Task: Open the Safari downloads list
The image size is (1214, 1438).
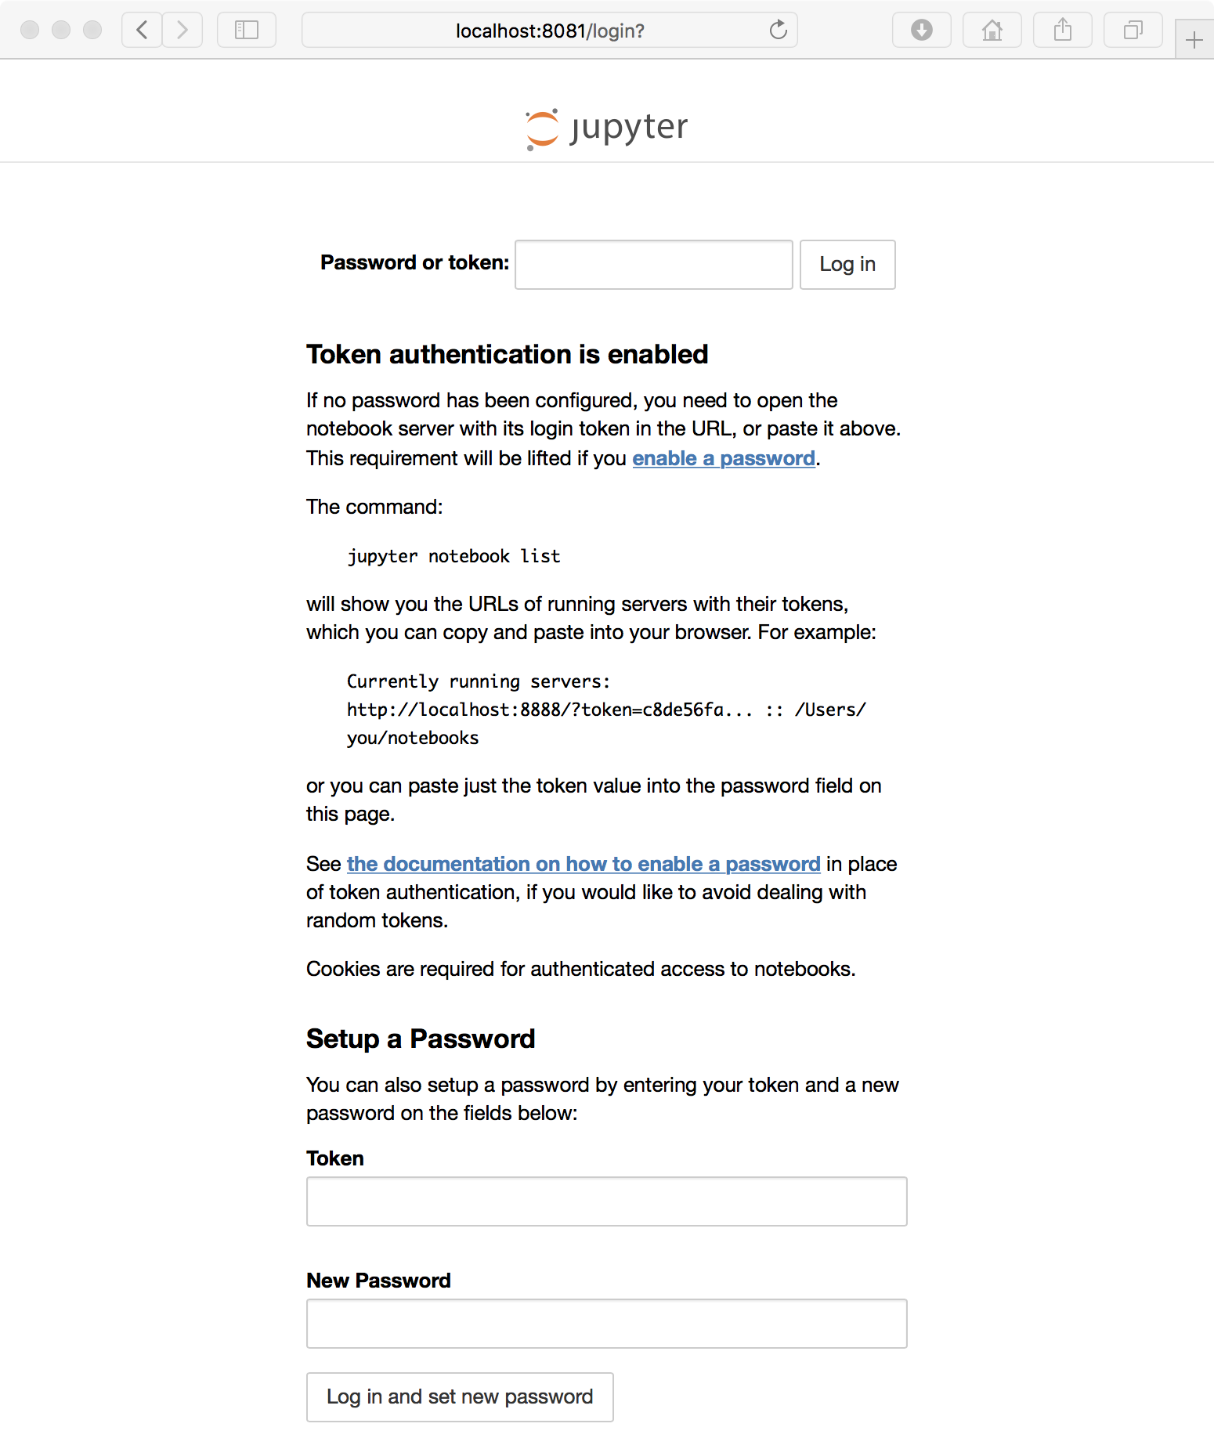Action: coord(921,30)
